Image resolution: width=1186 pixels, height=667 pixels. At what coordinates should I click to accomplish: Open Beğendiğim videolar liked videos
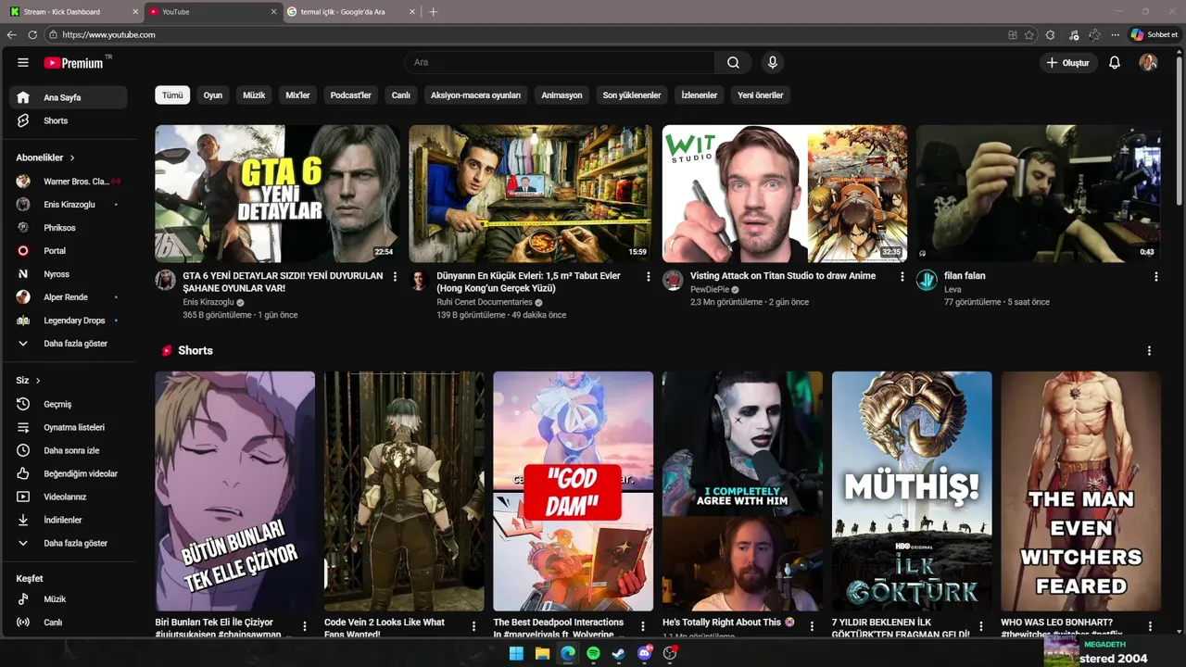coord(69,473)
